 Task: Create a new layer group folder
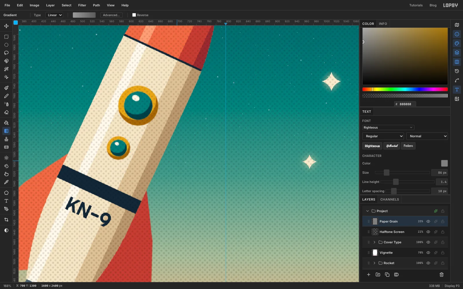[x=378, y=275]
